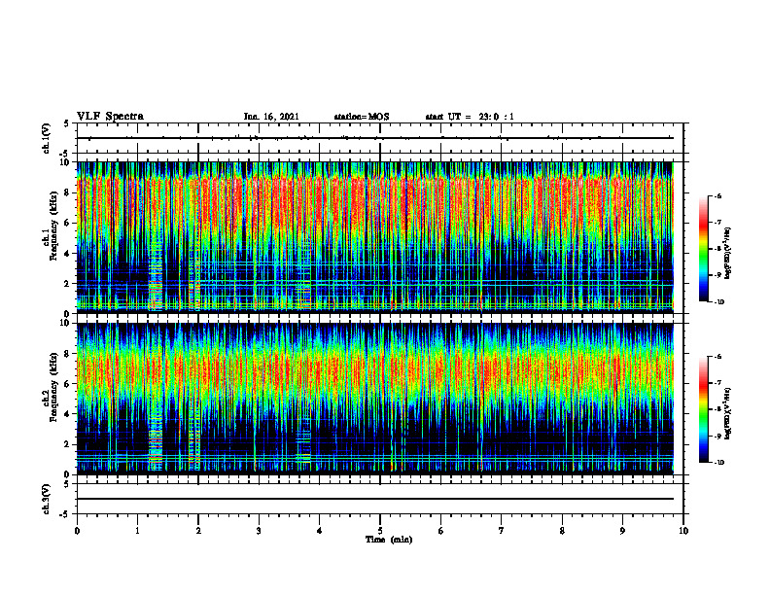Click the ch.2 spectrogram color scale bar
770x595 pixels.
coord(704,409)
